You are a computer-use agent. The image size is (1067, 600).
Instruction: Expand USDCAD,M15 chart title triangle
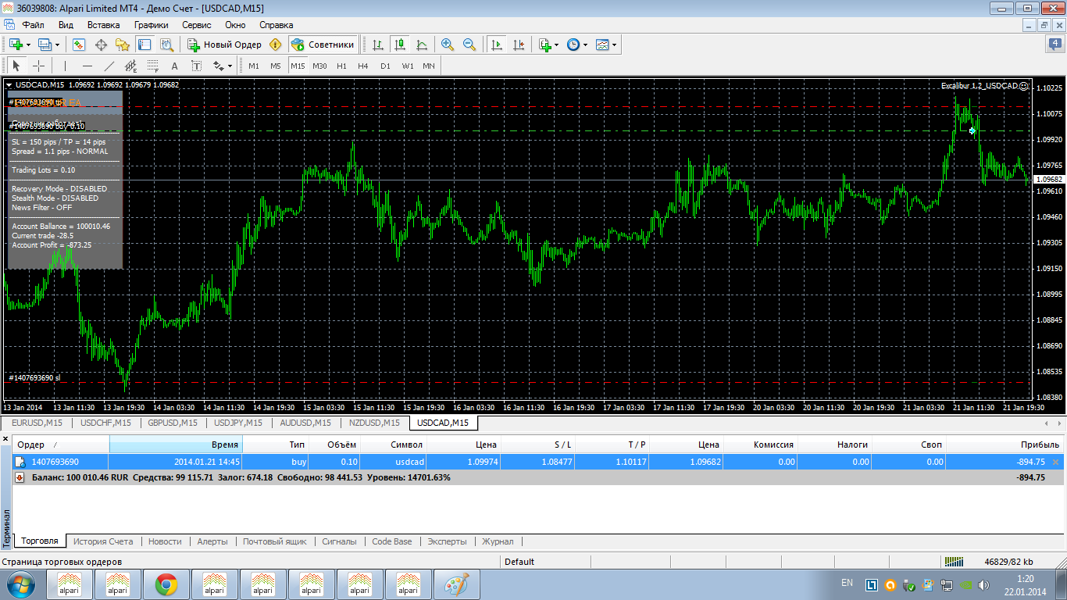tap(9, 84)
